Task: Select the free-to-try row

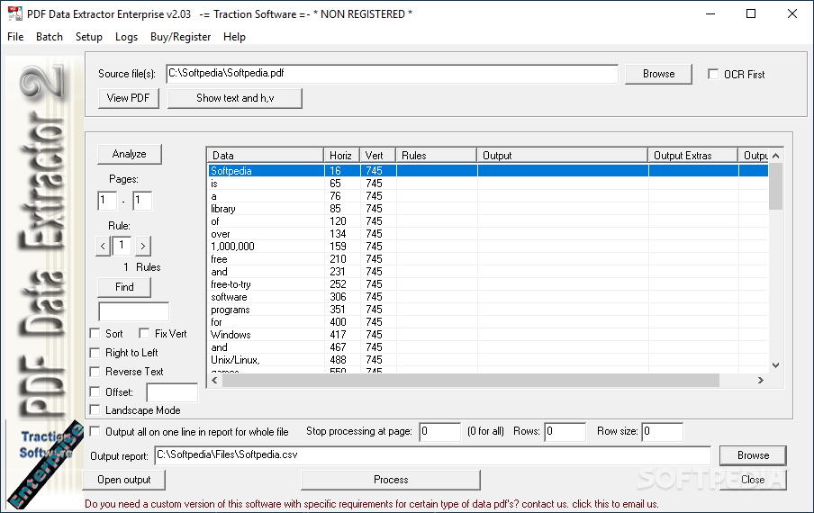Action: [x=488, y=284]
